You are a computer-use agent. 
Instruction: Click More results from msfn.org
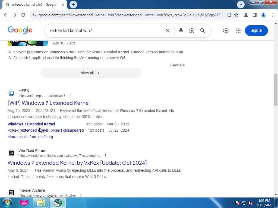point(30,137)
